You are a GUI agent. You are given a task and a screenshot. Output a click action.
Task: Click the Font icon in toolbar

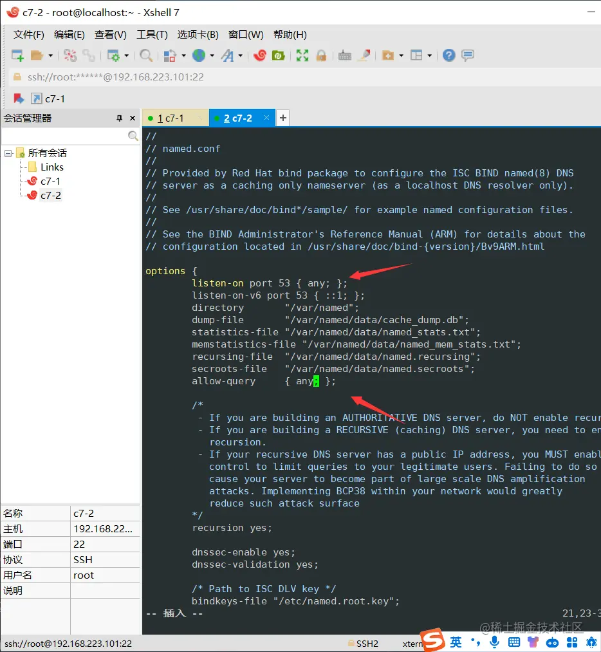pyautogui.click(x=227, y=55)
